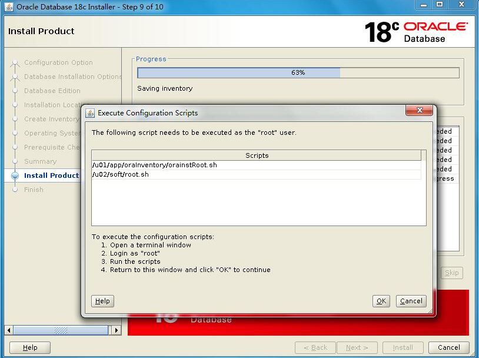Click the disabled Install button
The image size is (479, 358).
[x=403, y=347]
